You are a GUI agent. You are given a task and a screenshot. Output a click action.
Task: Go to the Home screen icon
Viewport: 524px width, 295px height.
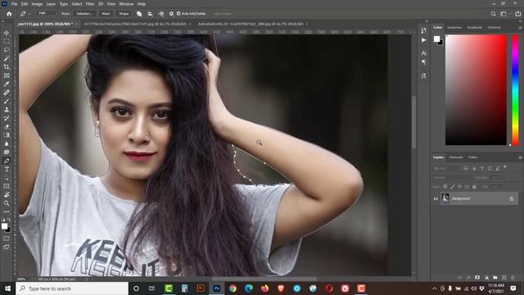[9, 14]
